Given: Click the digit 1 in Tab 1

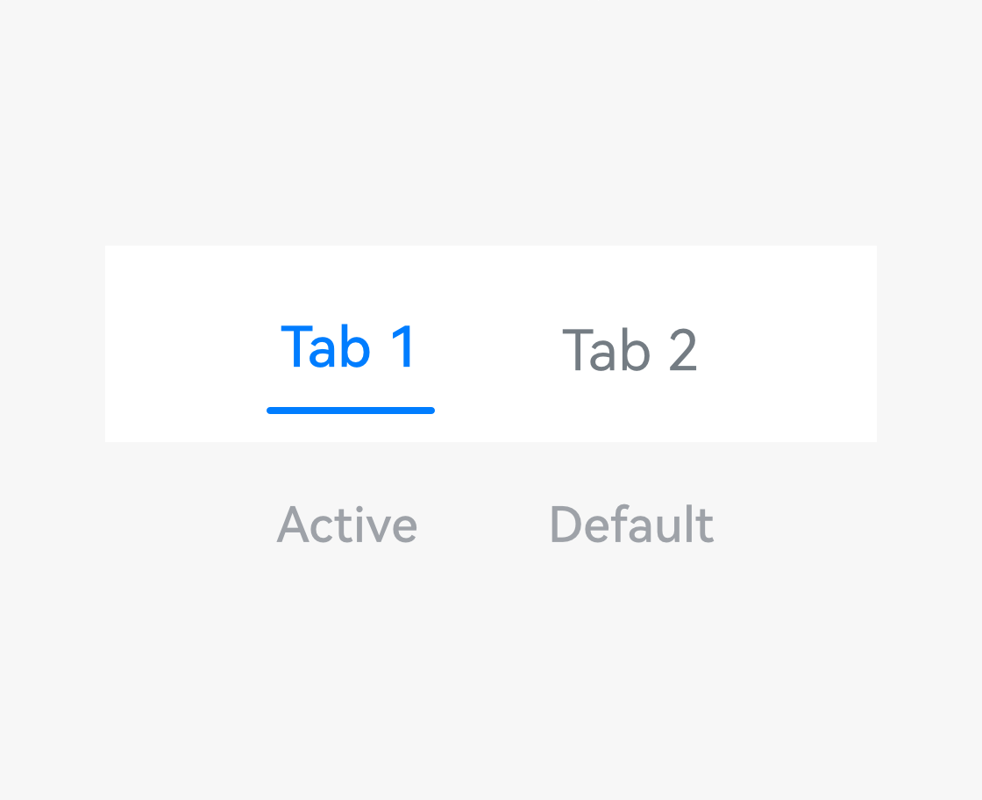Looking at the screenshot, I should (x=402, y=347).
